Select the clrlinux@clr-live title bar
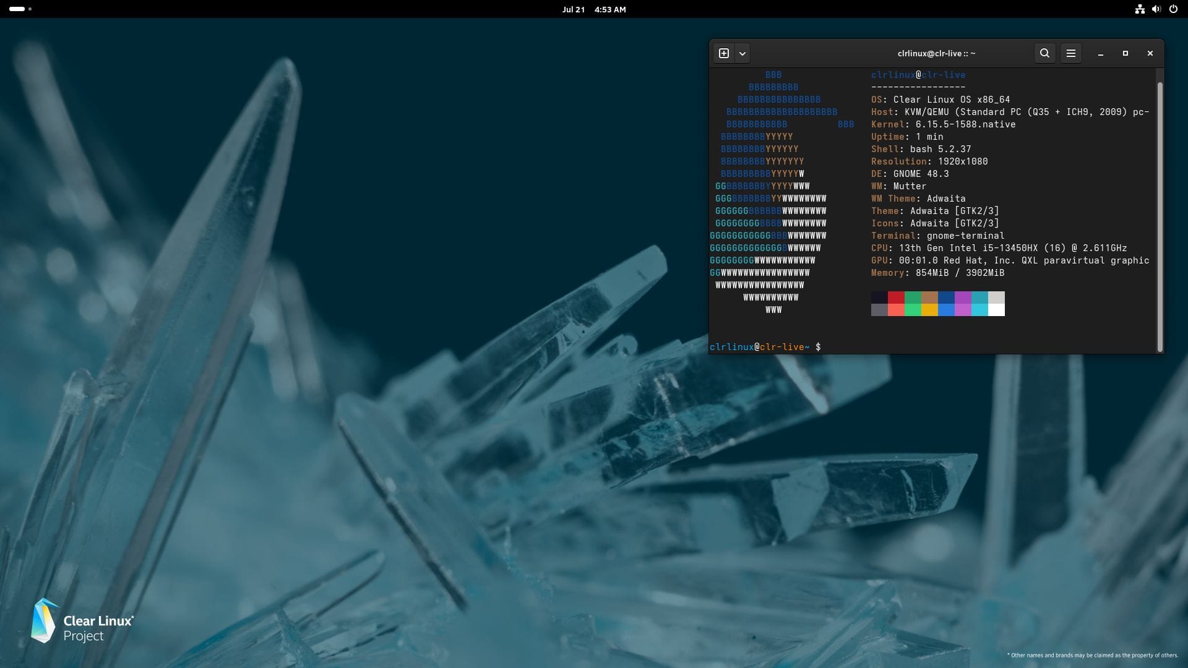 click(936, 53)
